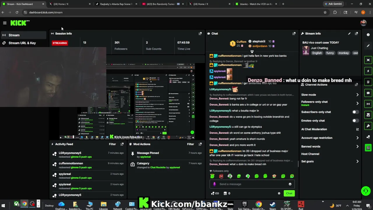Open a new browser tab
Image resolution: width=373 pixels, height=210 pixels.
pos(283,4)
